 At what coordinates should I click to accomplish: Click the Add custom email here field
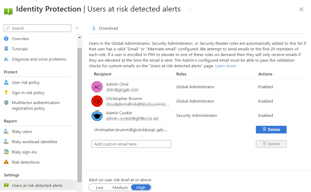(x=131, y=144)
